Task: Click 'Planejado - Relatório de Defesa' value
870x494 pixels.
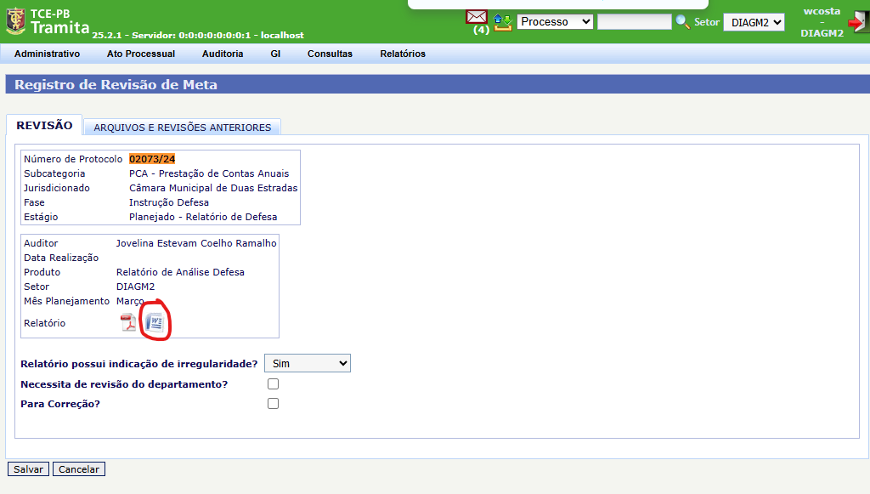Action: pyautogui.click(x=203, y=217)
